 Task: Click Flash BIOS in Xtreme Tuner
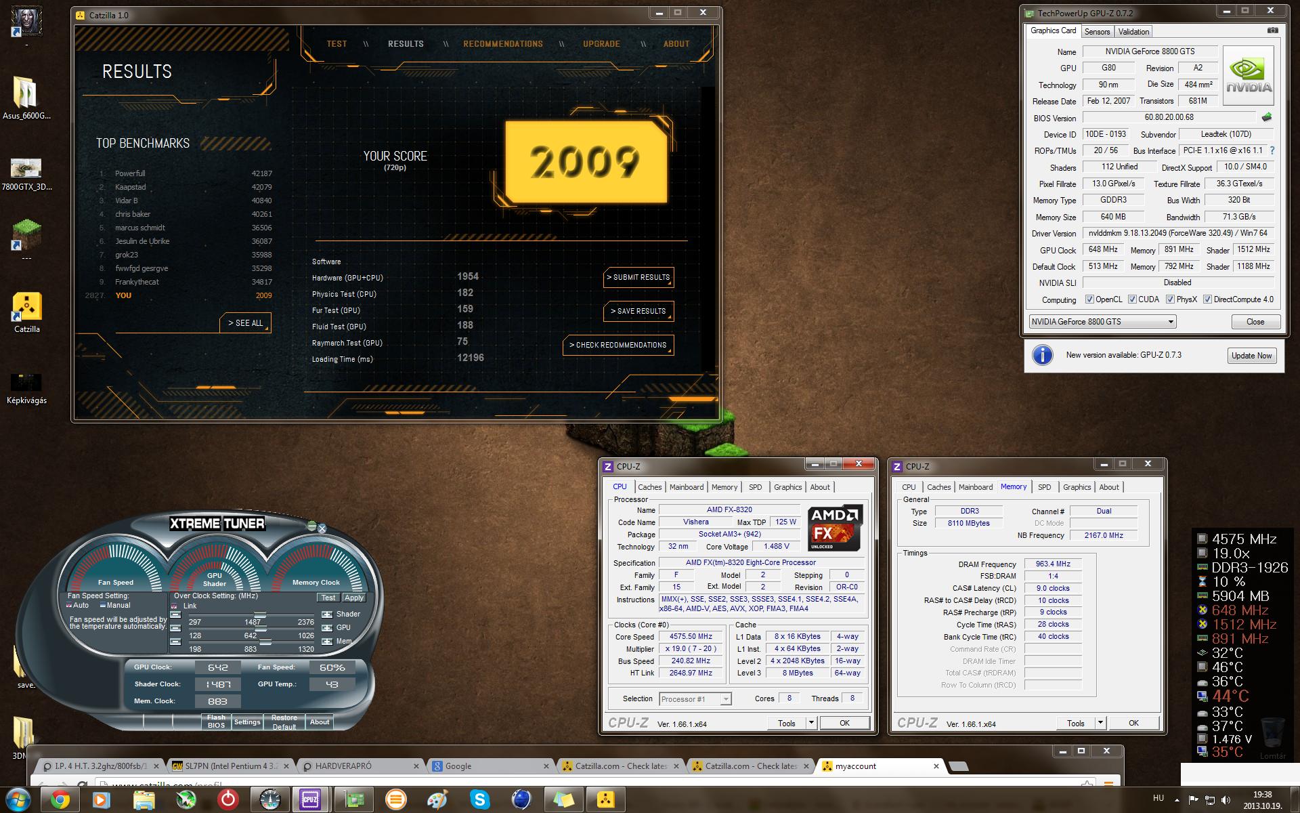click(216, 721)
